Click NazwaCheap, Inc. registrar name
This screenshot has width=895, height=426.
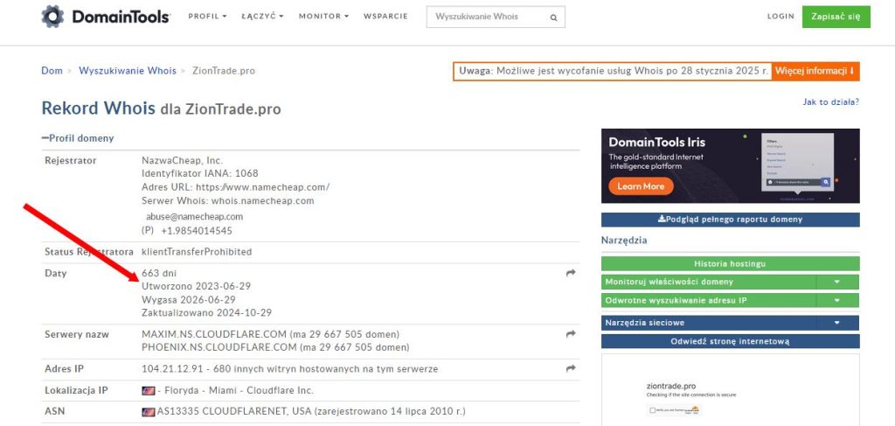pyautogui.click(x=182, y=161)
